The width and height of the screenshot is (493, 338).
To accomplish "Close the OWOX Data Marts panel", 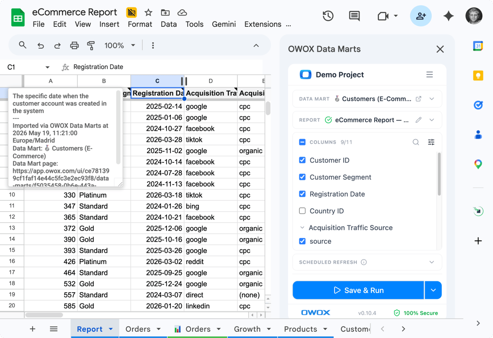I will [x=440, y=49].
